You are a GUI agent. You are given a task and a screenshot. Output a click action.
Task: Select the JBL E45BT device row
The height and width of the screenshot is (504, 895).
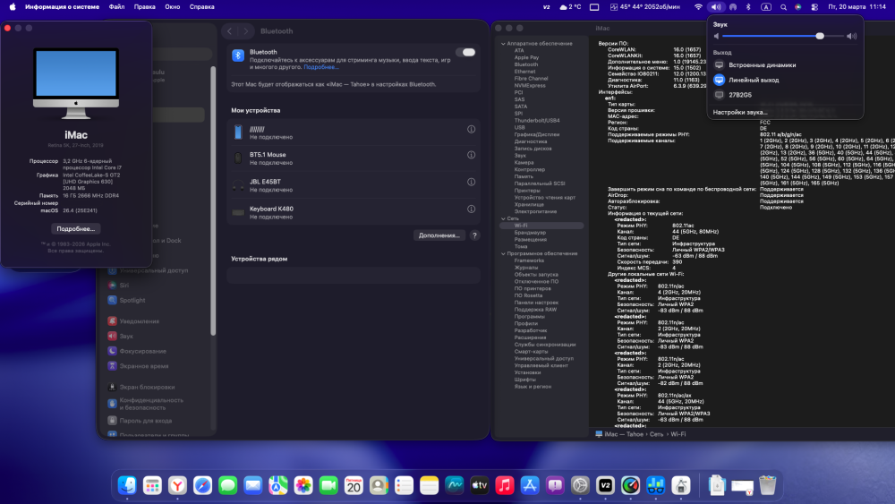[x=354, y=185]
